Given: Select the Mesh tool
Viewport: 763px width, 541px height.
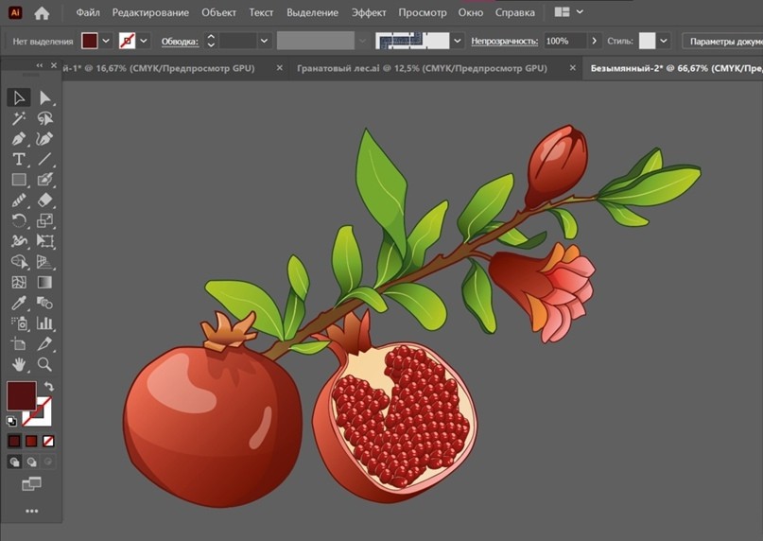Looking at the screenshot, I should (19, 283).
